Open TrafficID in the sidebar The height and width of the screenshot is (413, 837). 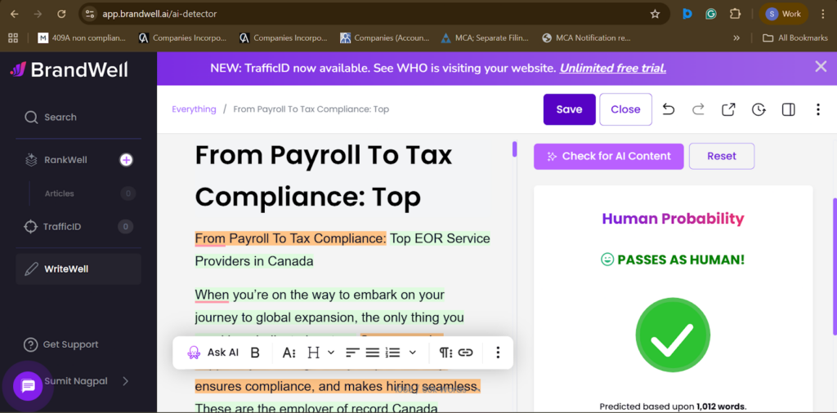coord(61,227)
